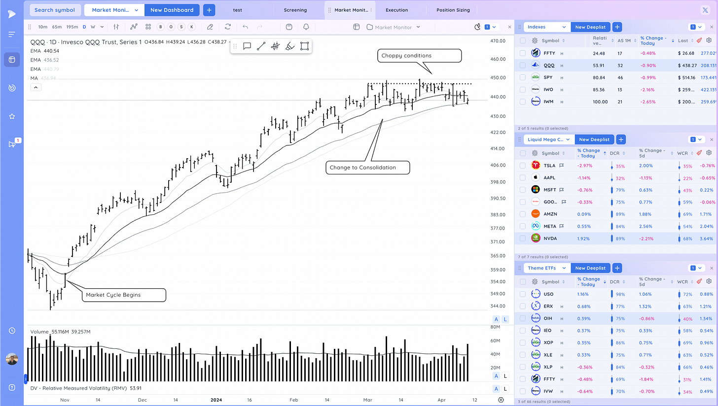718x406 pixels.
Task: Toggle auto scale A on price chart
Action: [496, 319]
